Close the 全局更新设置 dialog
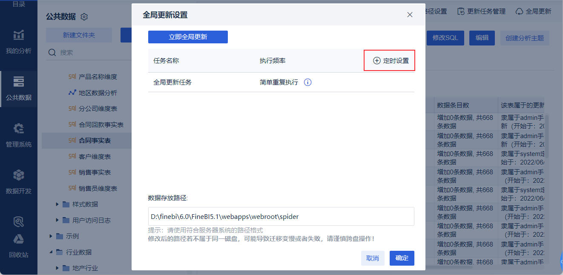This screenshot has width=563, height=275. pyautogui.click(x=410, y=14)
